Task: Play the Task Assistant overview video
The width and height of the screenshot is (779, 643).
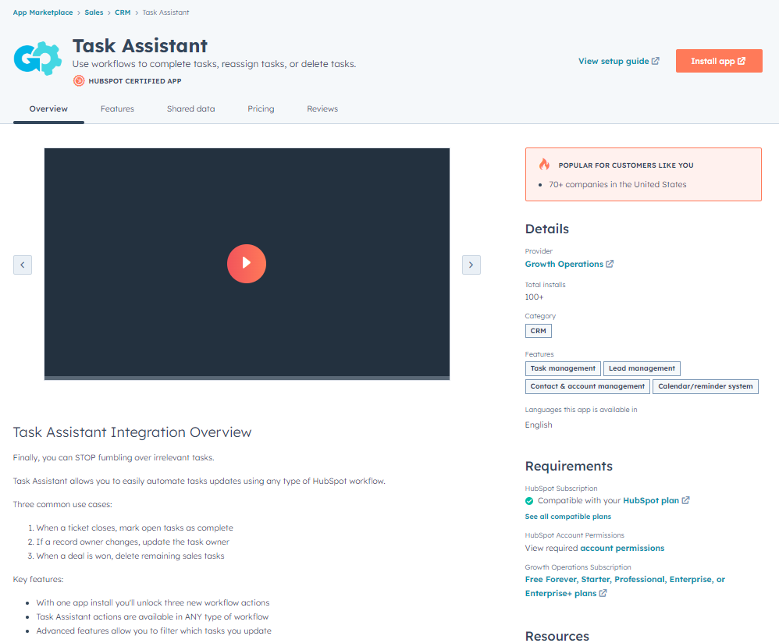Action: click(247, 264)
